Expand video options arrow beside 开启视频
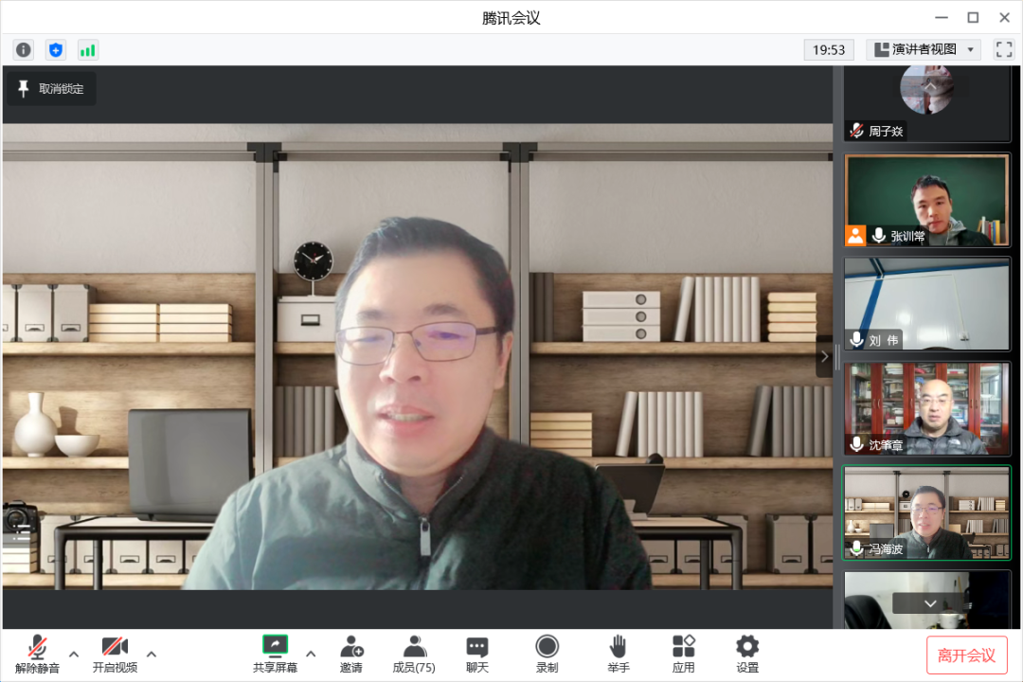 (x=151, y=654)
